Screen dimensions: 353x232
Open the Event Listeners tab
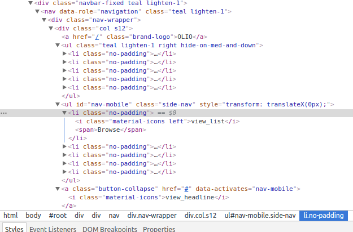pyautogui.click(x=53, y=229)
